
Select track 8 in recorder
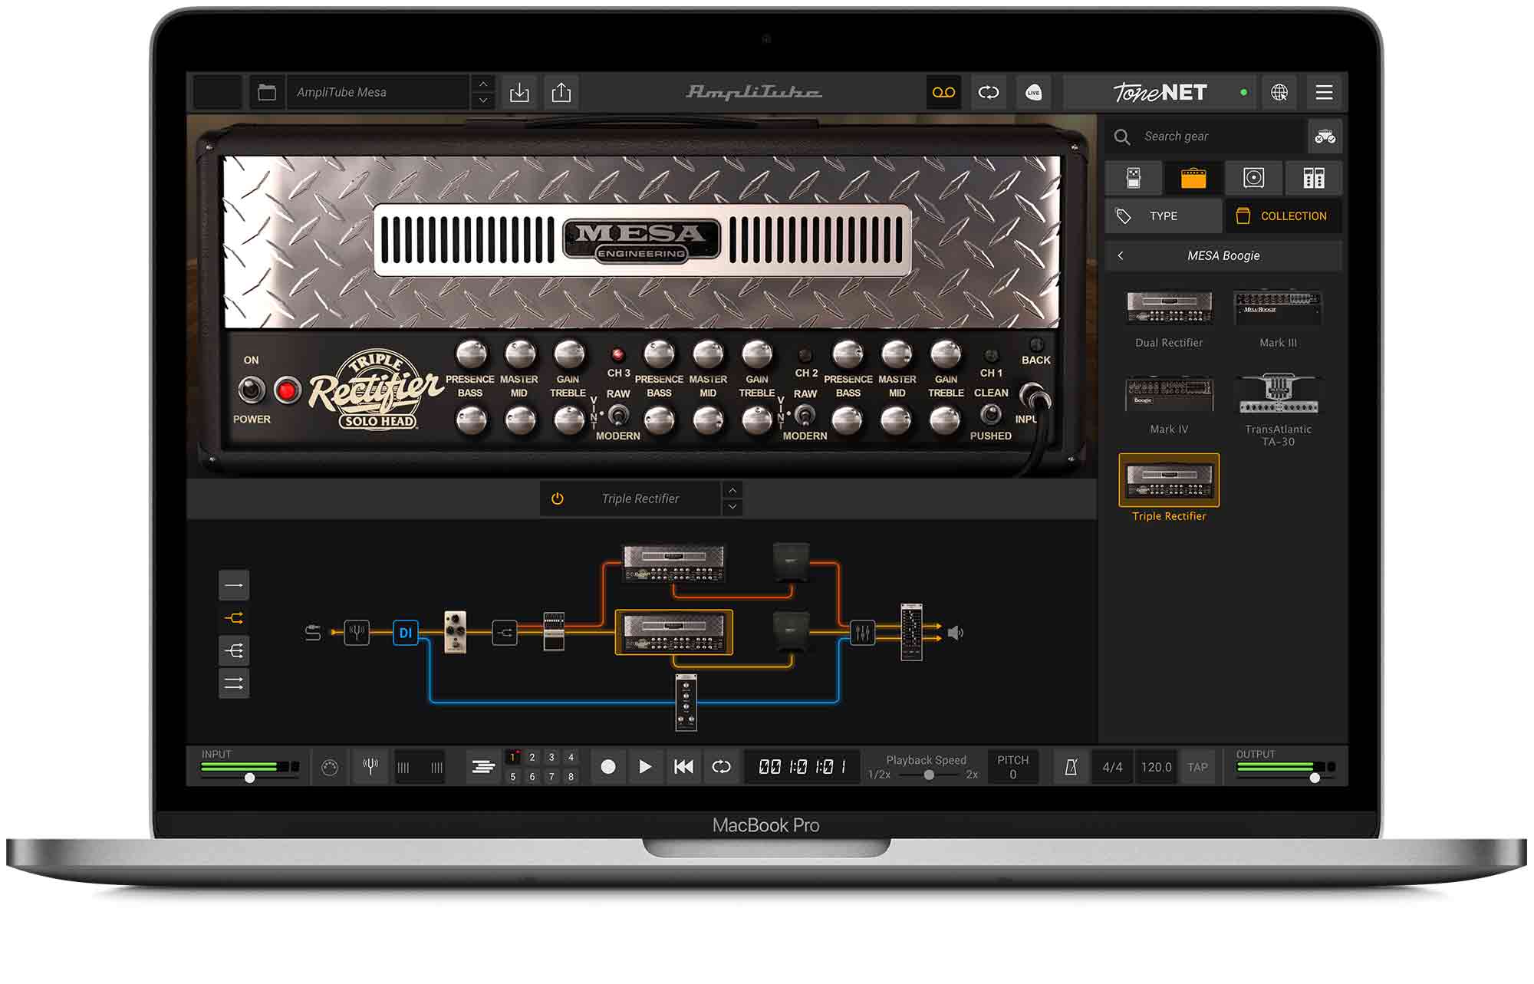click(571, 776)
